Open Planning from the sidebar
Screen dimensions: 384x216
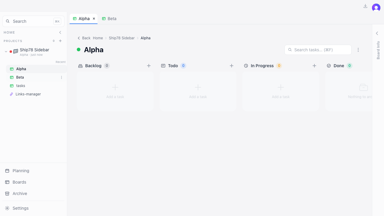click(33, 171)
